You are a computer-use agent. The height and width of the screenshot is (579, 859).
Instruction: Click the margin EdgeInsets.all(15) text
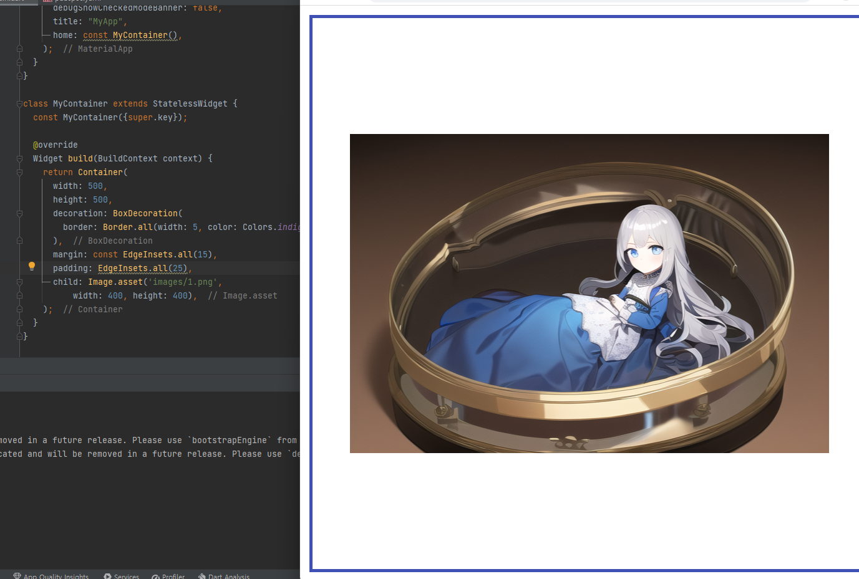pos(168,254)
